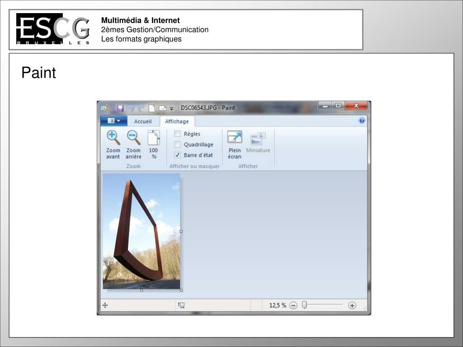Viewport: 463px width, 347px height.
Task: Click the greyed Miniature button
Action: [258, 143]
